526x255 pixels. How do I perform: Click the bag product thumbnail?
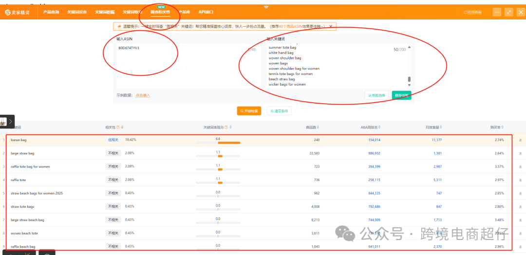(3, 121)
